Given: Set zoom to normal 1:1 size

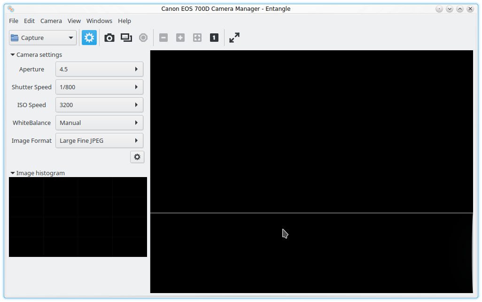Looking at the screenshot, I should (x=214, y=38).
